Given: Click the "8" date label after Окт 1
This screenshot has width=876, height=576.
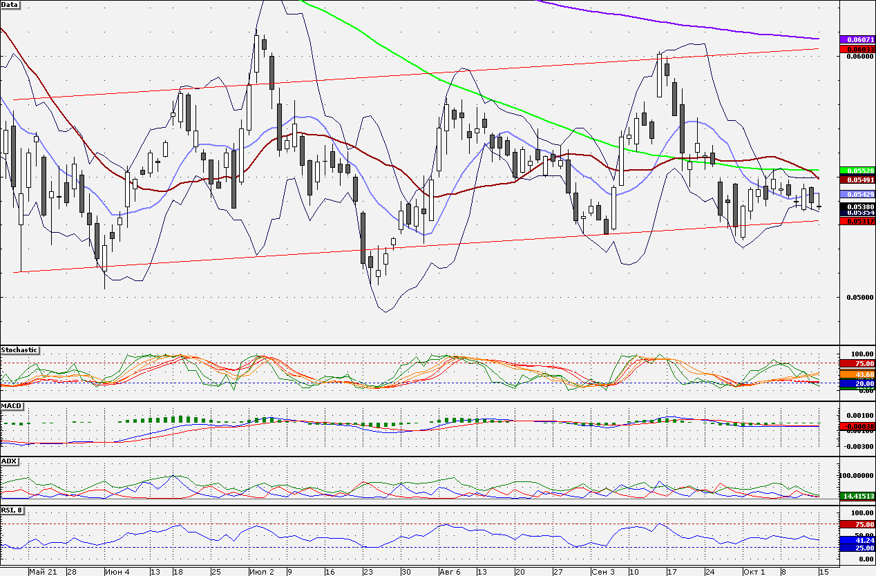Looking at the screenshot, I should point(784,572).
